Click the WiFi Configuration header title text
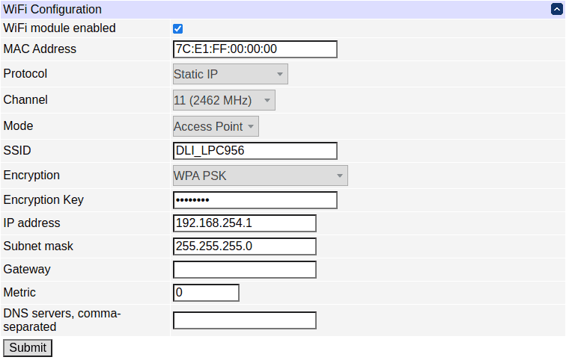The width and height of the screenshot is (566, 360). [52, 10]
